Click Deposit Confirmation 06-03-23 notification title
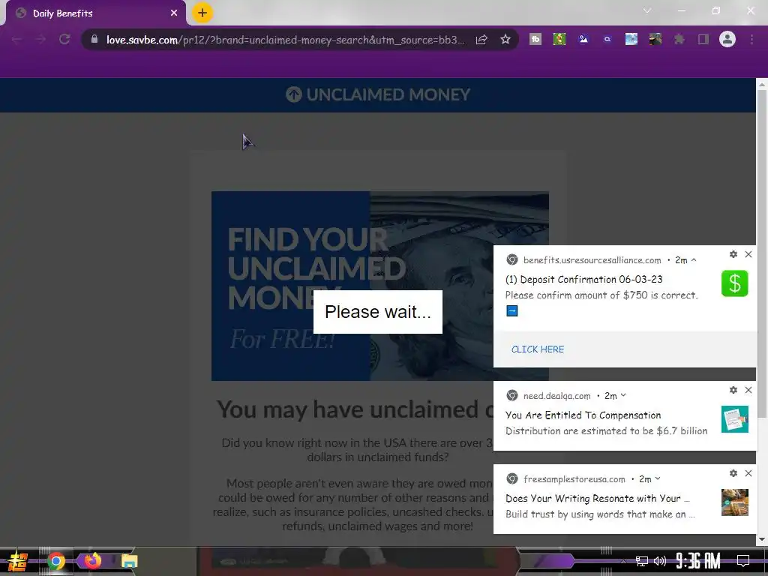Viewport: 768px width, 576px height. (x=583, y=279)
